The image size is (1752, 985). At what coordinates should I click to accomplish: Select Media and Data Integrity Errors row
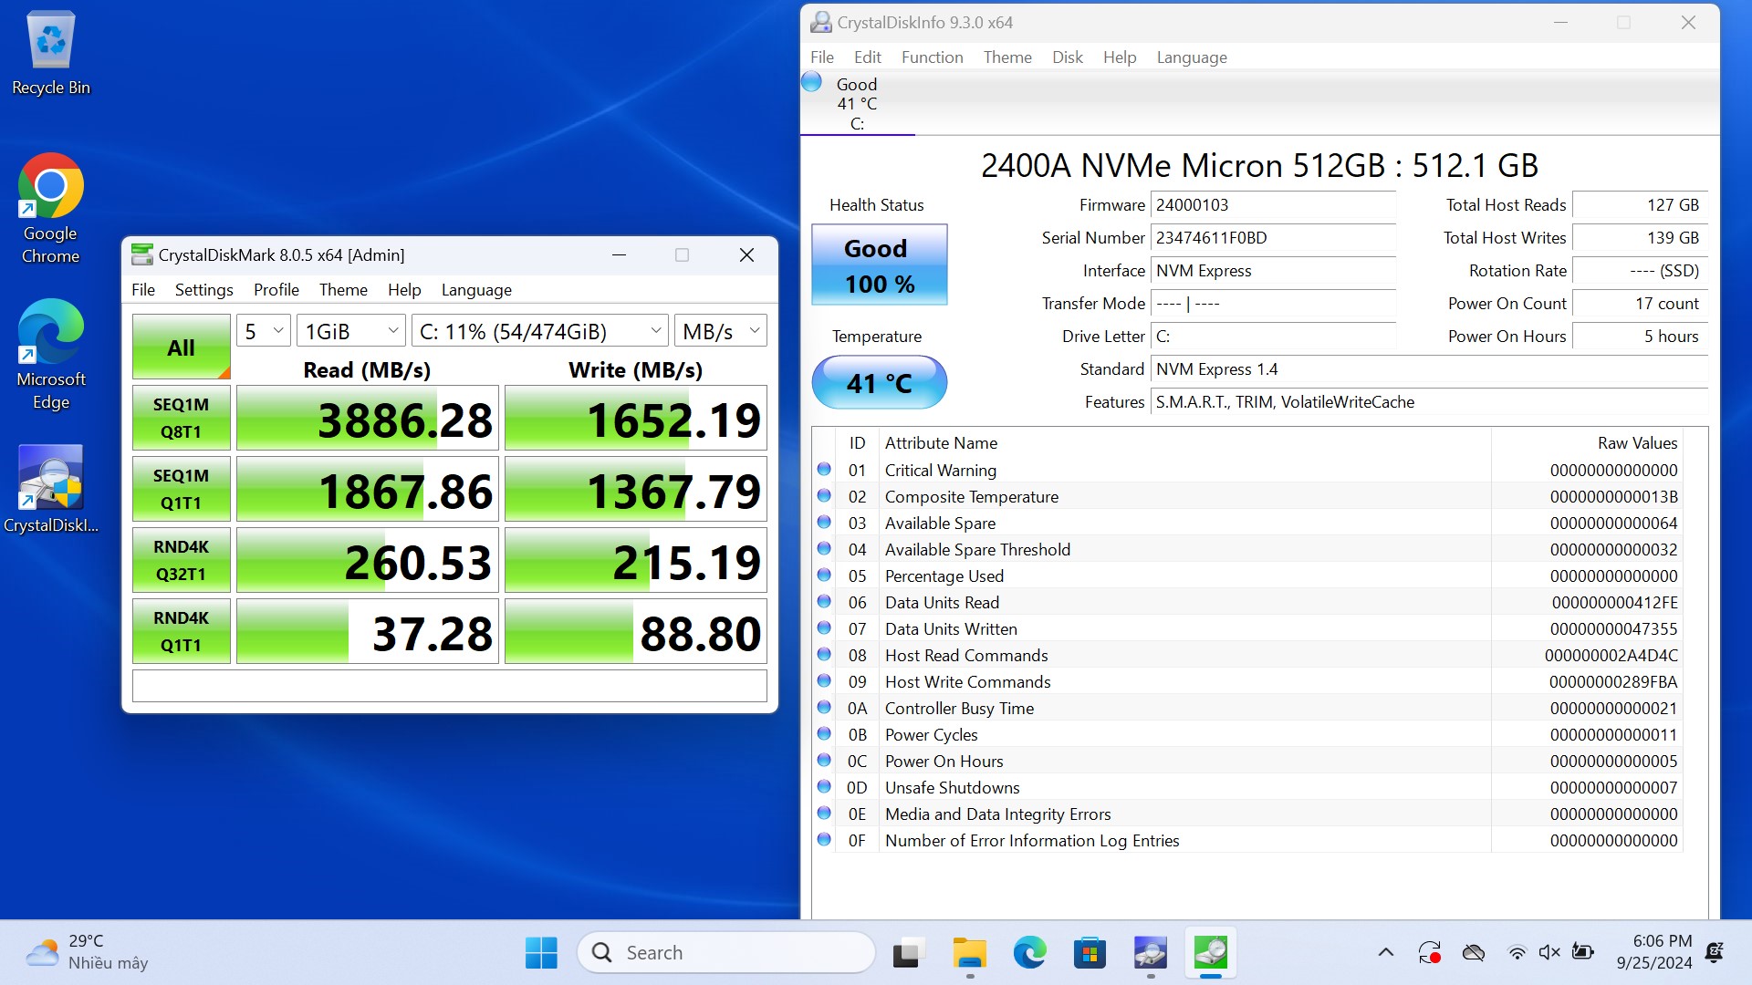point(1247,814)
